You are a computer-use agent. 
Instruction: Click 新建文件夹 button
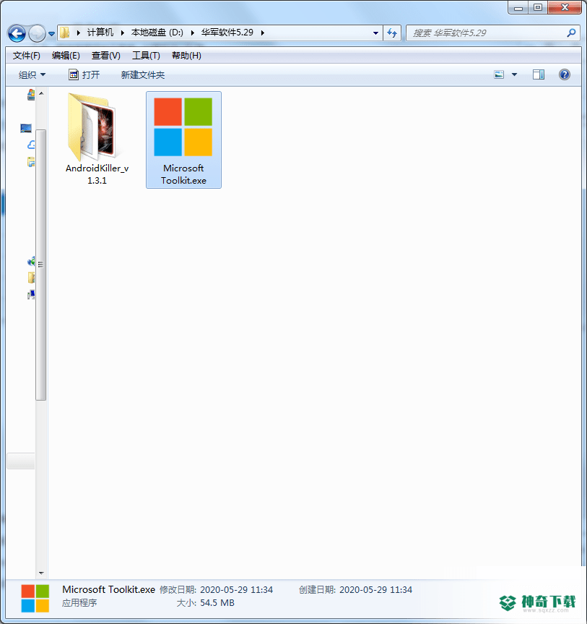(143, 74)
